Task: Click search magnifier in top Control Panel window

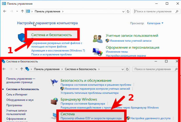Action: (x=177, y=11)
